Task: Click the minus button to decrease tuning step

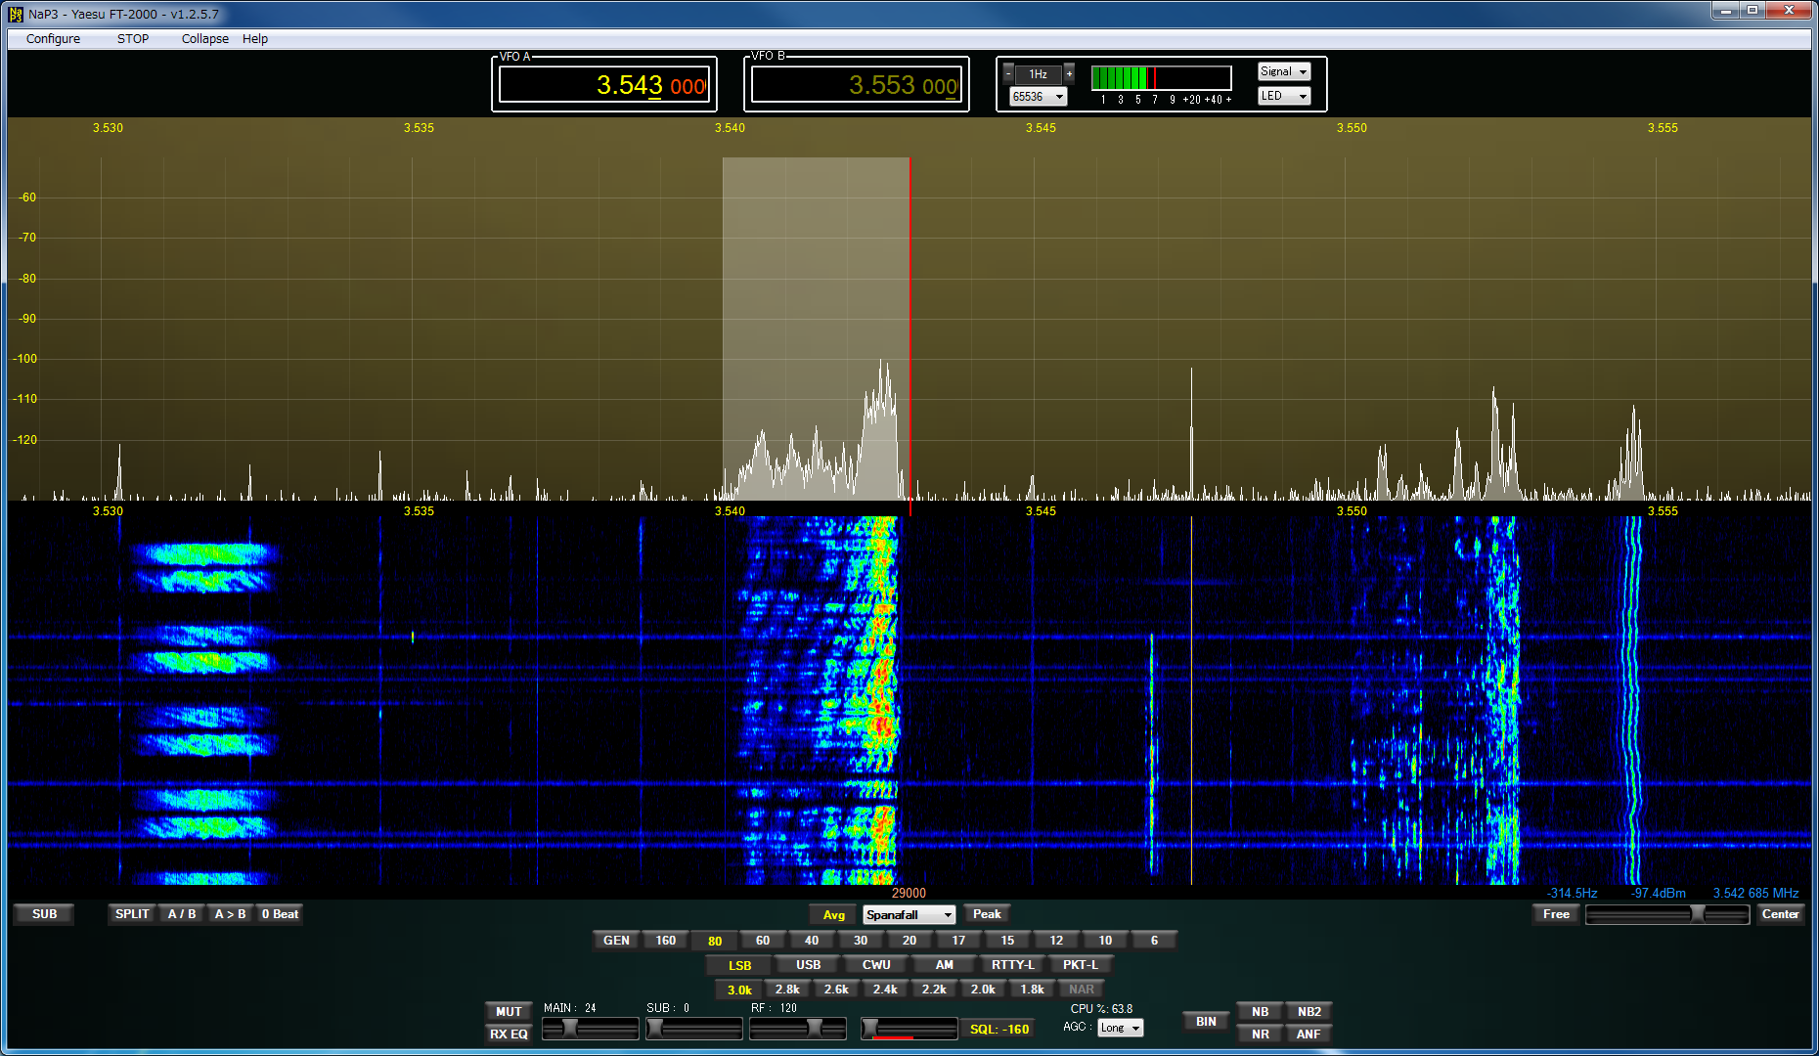Action: point(1008,73)
